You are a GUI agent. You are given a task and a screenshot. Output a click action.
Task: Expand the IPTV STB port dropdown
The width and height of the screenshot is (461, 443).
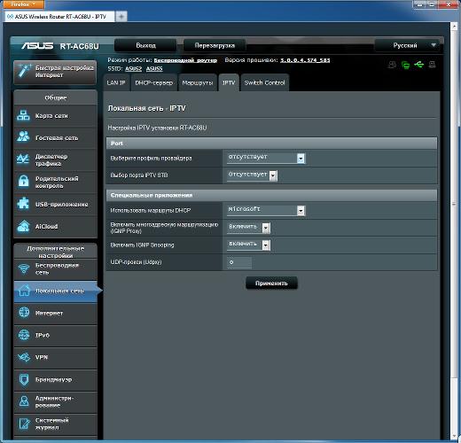click(x=252, y=175)
